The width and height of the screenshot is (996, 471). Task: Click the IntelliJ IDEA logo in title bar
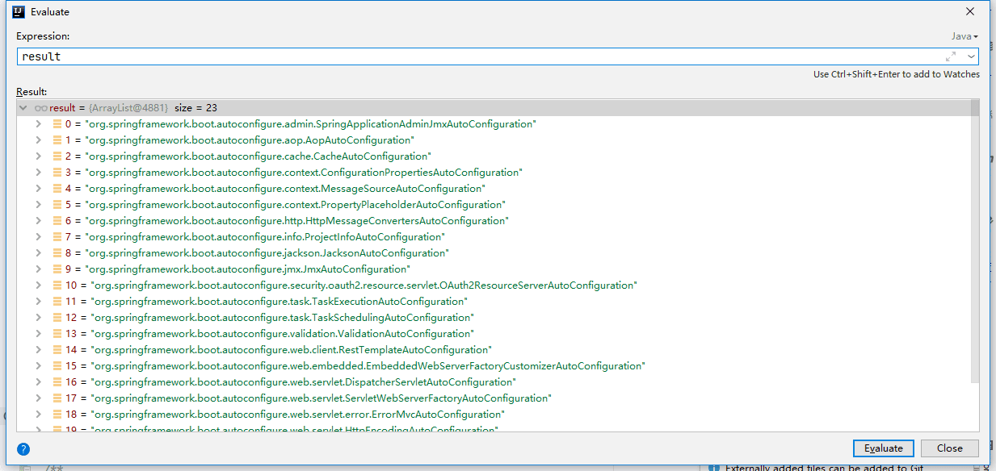pos(19,12)
